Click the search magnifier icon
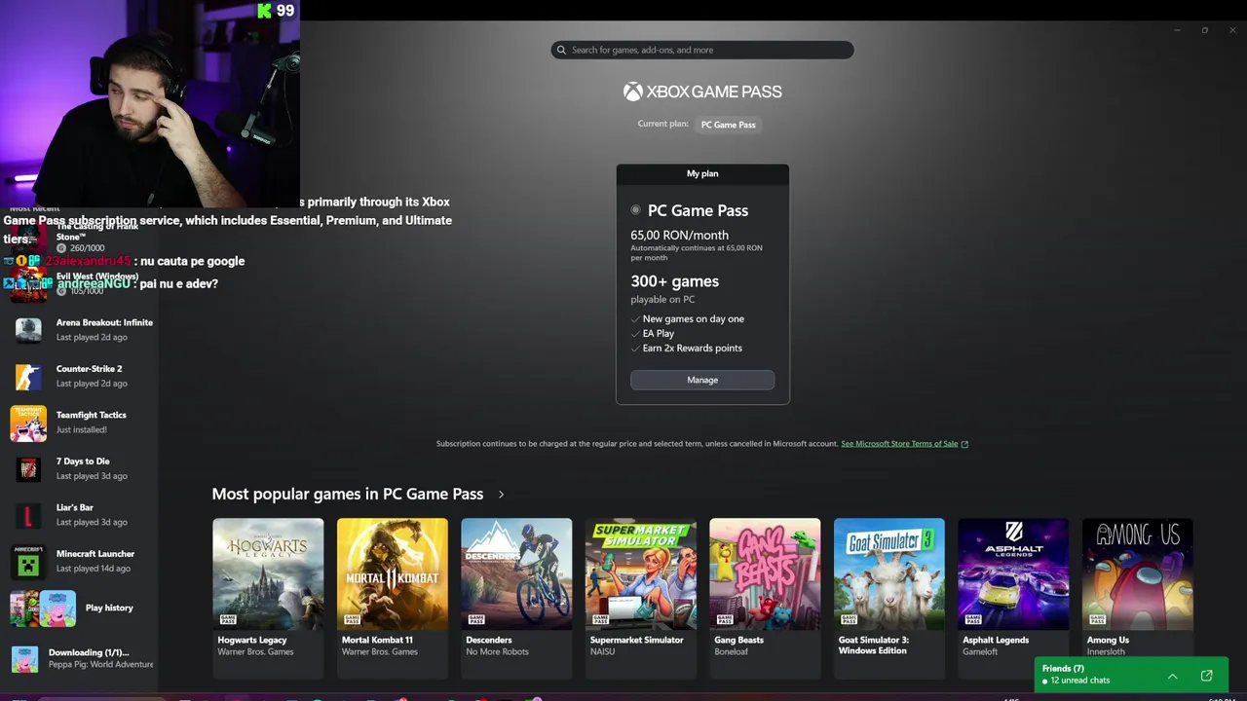The image size is (1247, 701). pyautogui.click(x=561, y=50)
